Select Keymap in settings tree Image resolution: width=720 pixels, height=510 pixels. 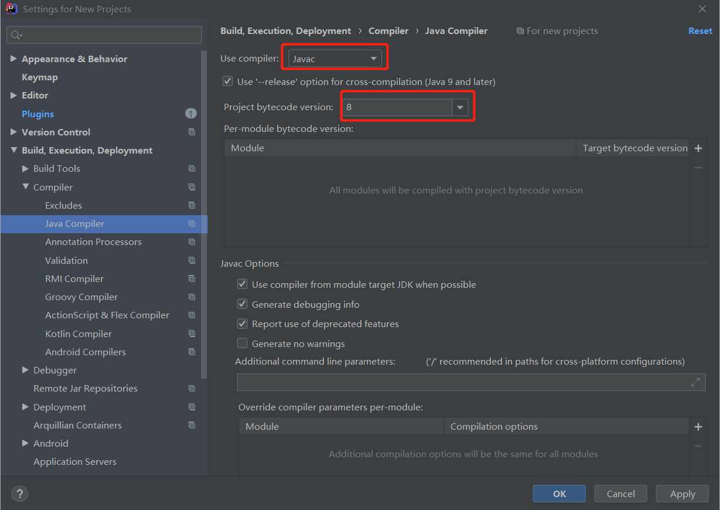click(40, 77)
